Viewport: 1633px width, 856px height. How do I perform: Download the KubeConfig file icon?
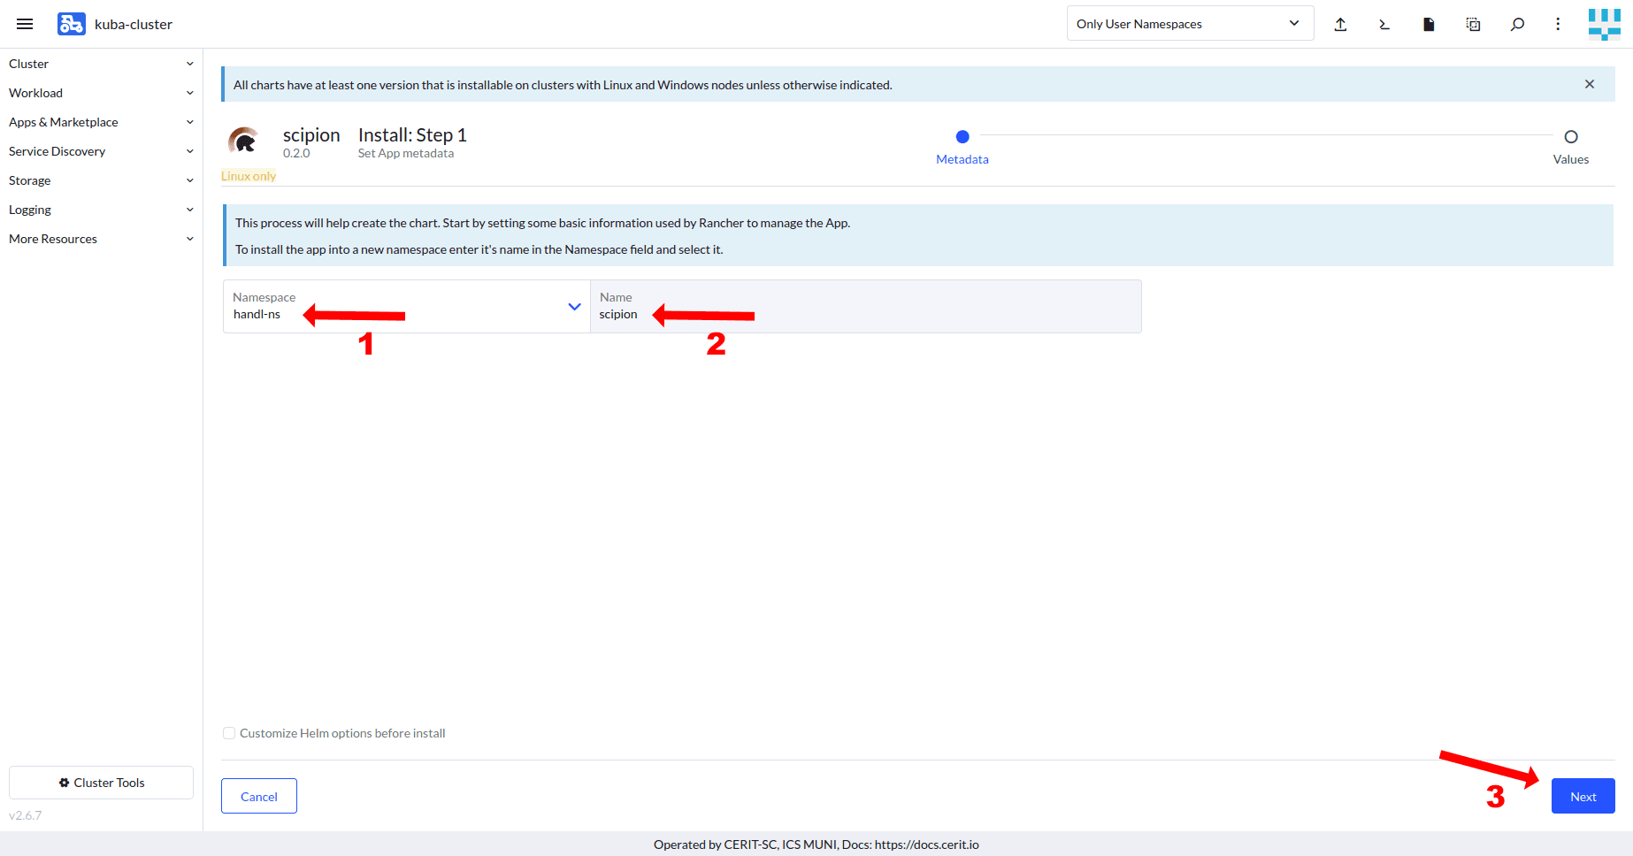[1429, 24]
